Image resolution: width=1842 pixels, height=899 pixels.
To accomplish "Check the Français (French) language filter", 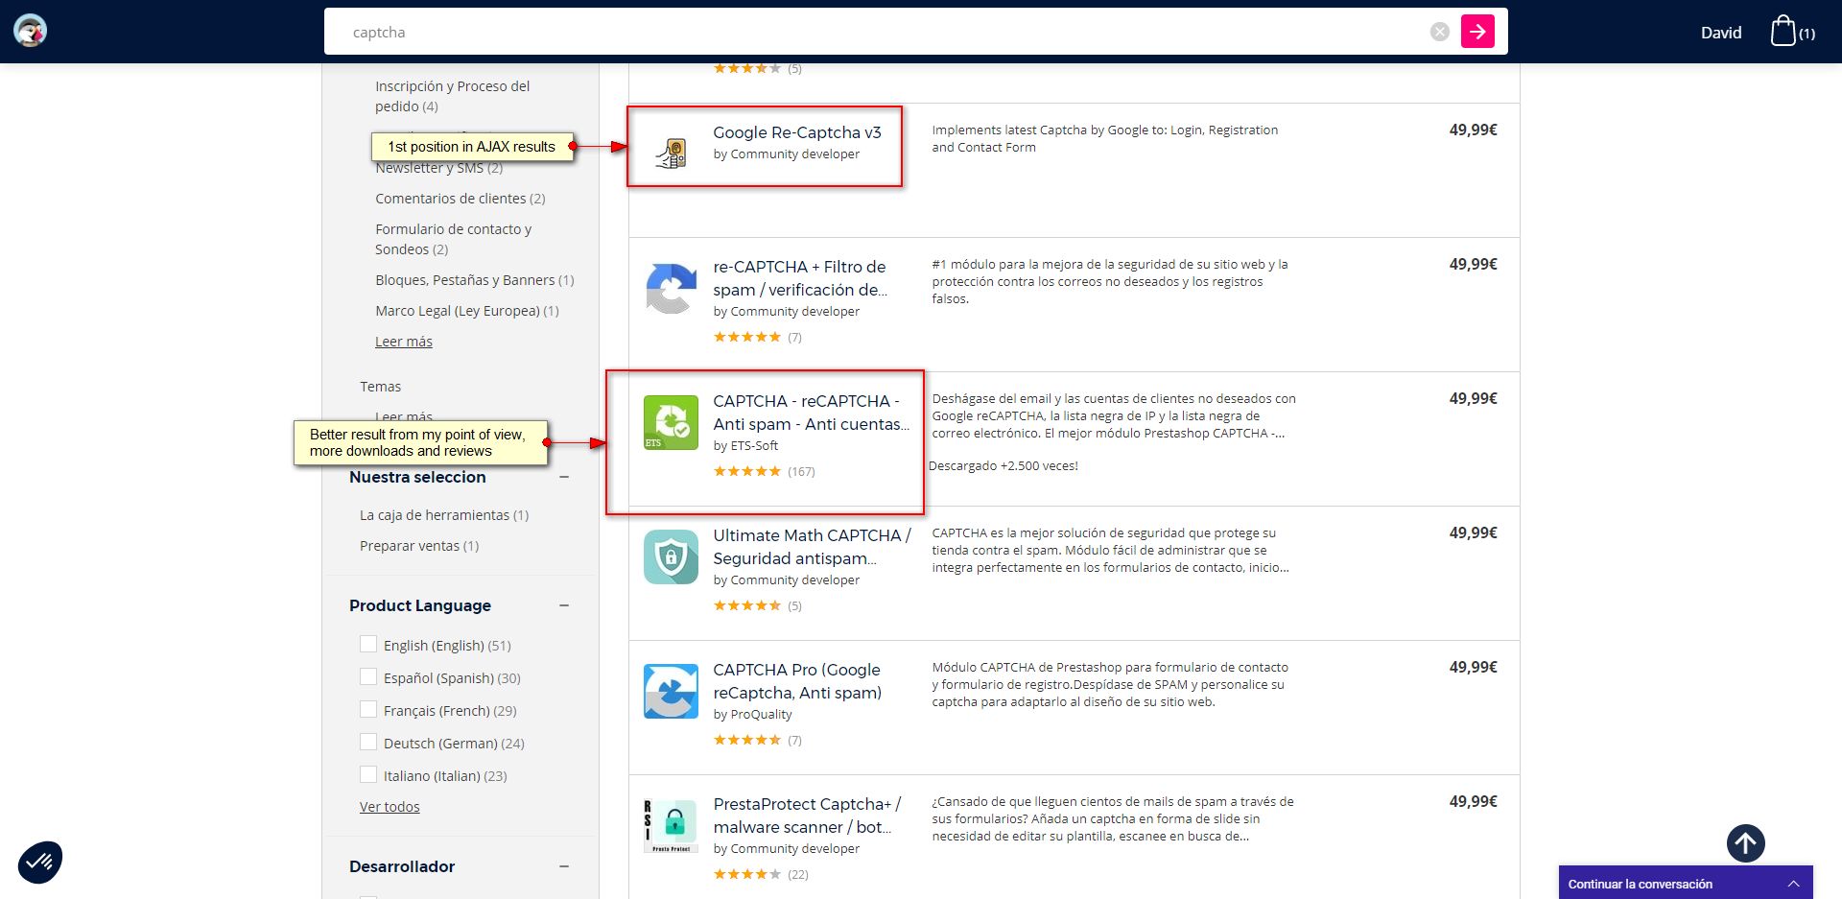I will coord(368,709).
